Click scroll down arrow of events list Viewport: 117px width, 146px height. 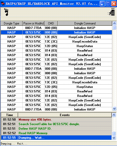click(114, 138)
